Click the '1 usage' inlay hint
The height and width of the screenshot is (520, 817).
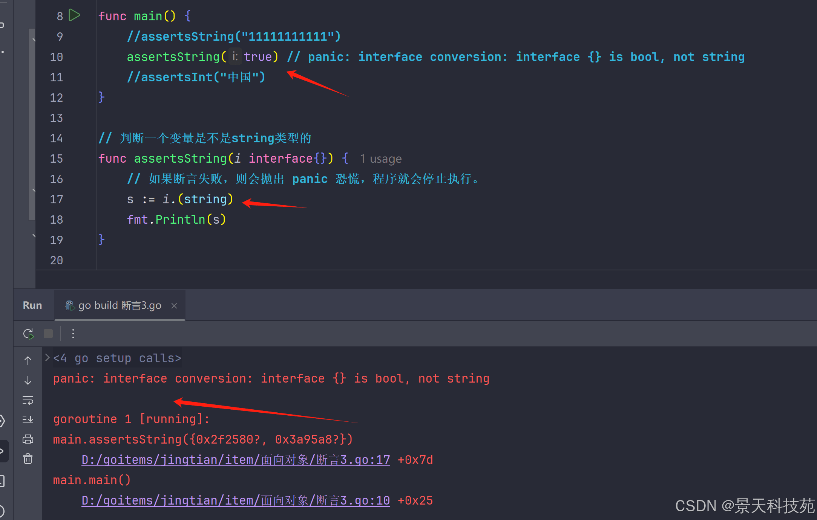tap(381, 159)
